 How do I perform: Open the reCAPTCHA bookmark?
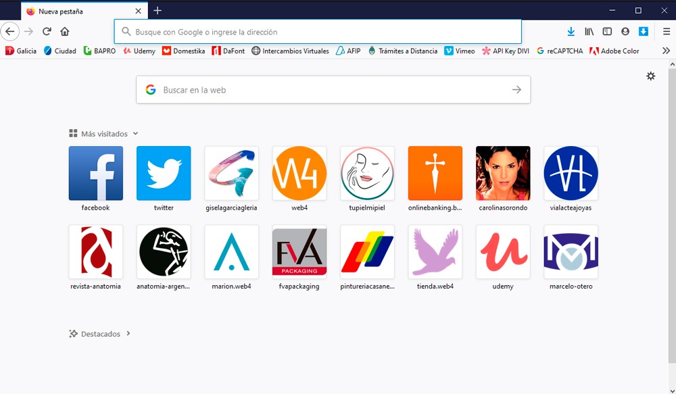coord(560,51)
